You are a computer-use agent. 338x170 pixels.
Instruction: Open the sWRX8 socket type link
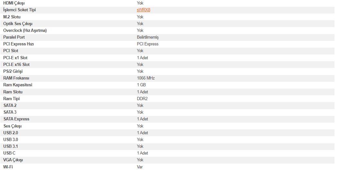tap(143, 10)
